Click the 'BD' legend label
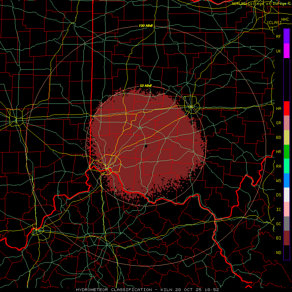Image resolution: width=292 pixels, height=292 pixels. [x=278, y=138]
